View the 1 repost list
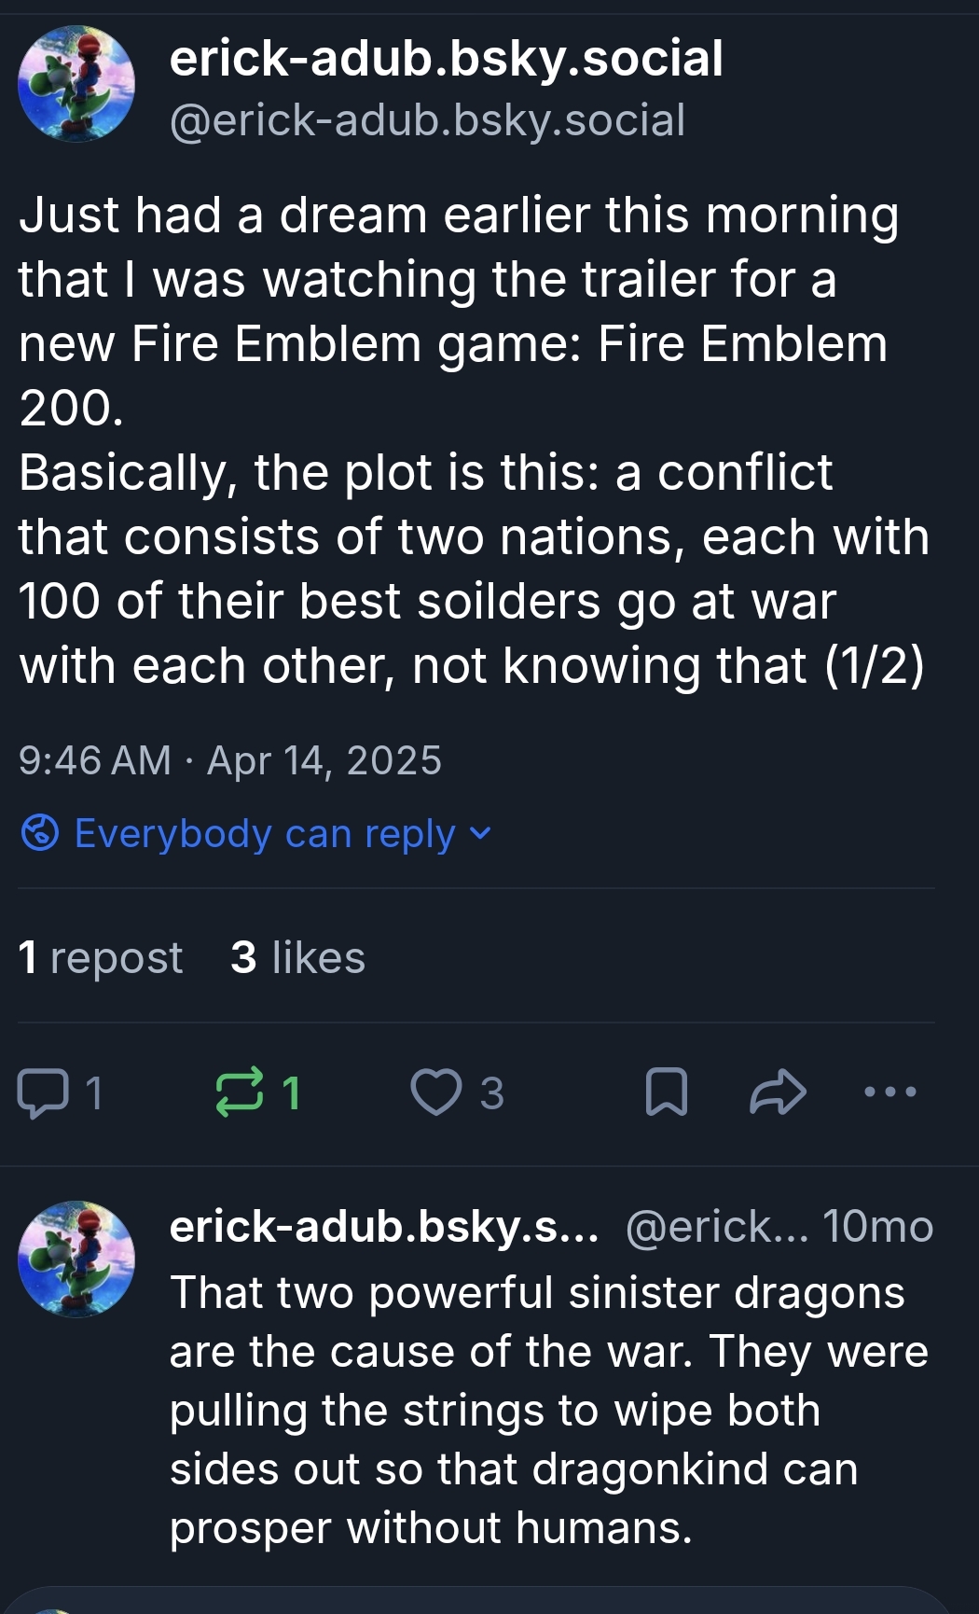The image size is (979, 1614). [x=101, y=958]
